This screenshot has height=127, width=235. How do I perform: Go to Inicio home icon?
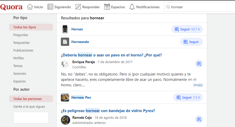pos(30,7)
